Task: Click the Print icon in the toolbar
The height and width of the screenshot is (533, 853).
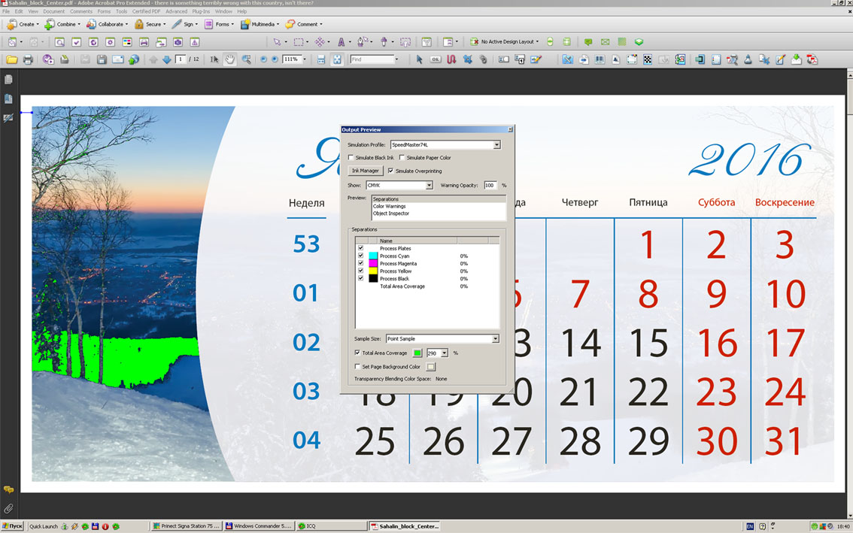Action: (29, 59)
